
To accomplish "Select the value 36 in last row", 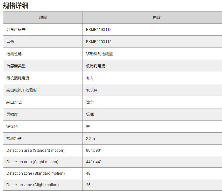I will [88, 185].
